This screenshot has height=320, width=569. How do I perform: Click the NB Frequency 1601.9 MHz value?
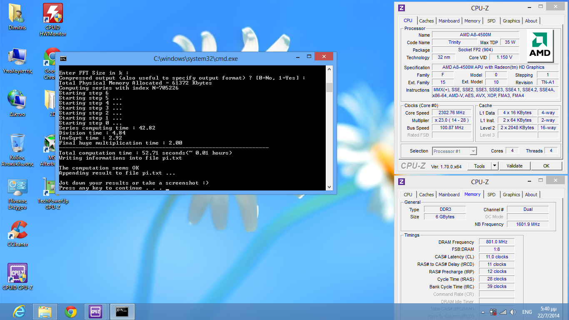click(x=528, y=224)
